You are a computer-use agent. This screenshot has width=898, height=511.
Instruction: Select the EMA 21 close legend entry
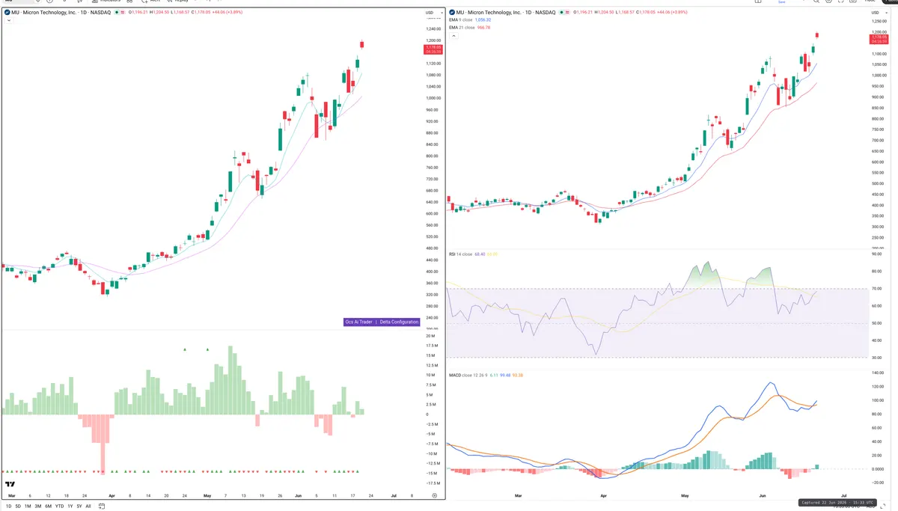click(x=462, y=28)
